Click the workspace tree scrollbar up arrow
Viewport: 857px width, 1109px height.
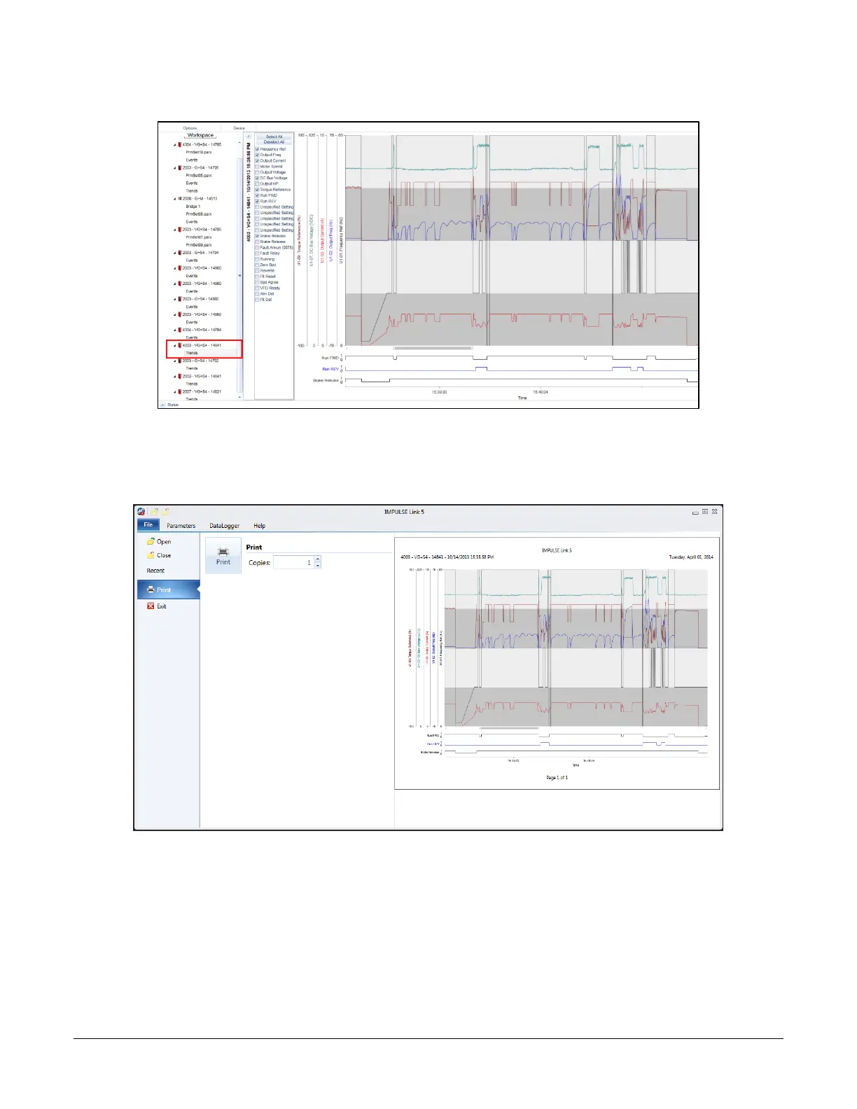[x=239, y=143]
